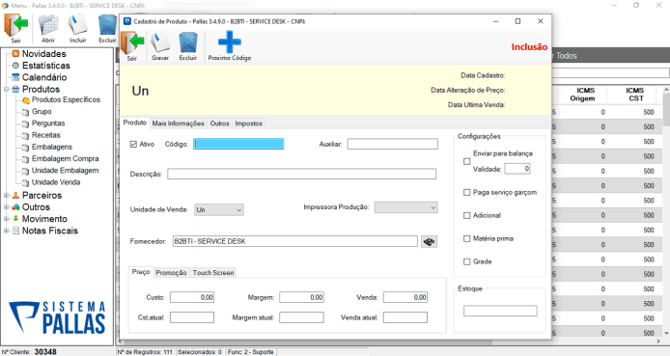The image size is (670, 356).
Task: Select the Preço tab
Action: coord(141,272)
